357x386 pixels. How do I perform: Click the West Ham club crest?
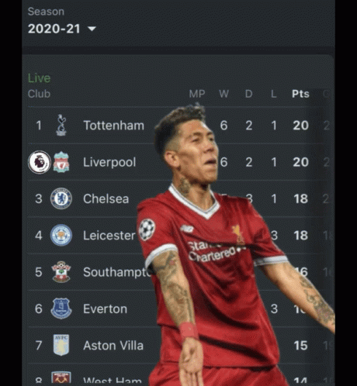(x=61, y=377)
